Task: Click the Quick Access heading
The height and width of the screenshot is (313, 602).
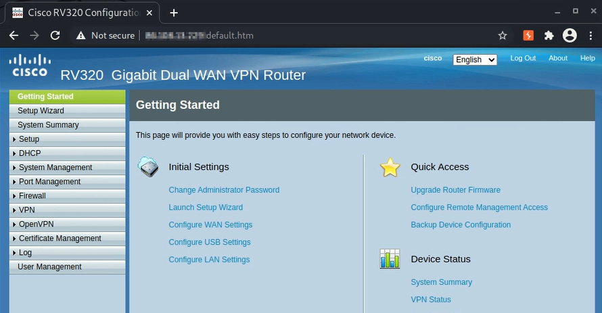Action: coord(440,167)
